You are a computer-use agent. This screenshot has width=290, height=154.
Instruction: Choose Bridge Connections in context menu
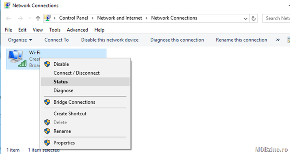pyautogui.click(x=85, y=102)
